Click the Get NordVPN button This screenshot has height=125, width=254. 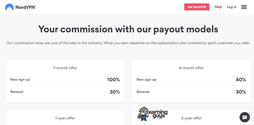[197, 7]
